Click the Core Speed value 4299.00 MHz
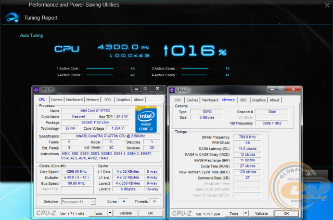Screen dimensions: 333x220 (x=76, y=172)
